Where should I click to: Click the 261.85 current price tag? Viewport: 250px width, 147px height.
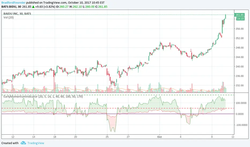tap(239, 15)
